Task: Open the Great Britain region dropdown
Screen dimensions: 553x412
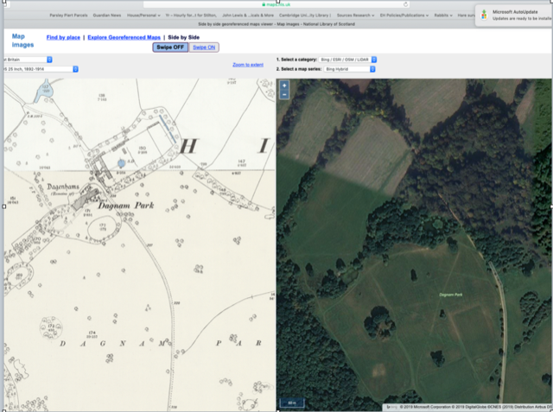Action: [28, 60]
